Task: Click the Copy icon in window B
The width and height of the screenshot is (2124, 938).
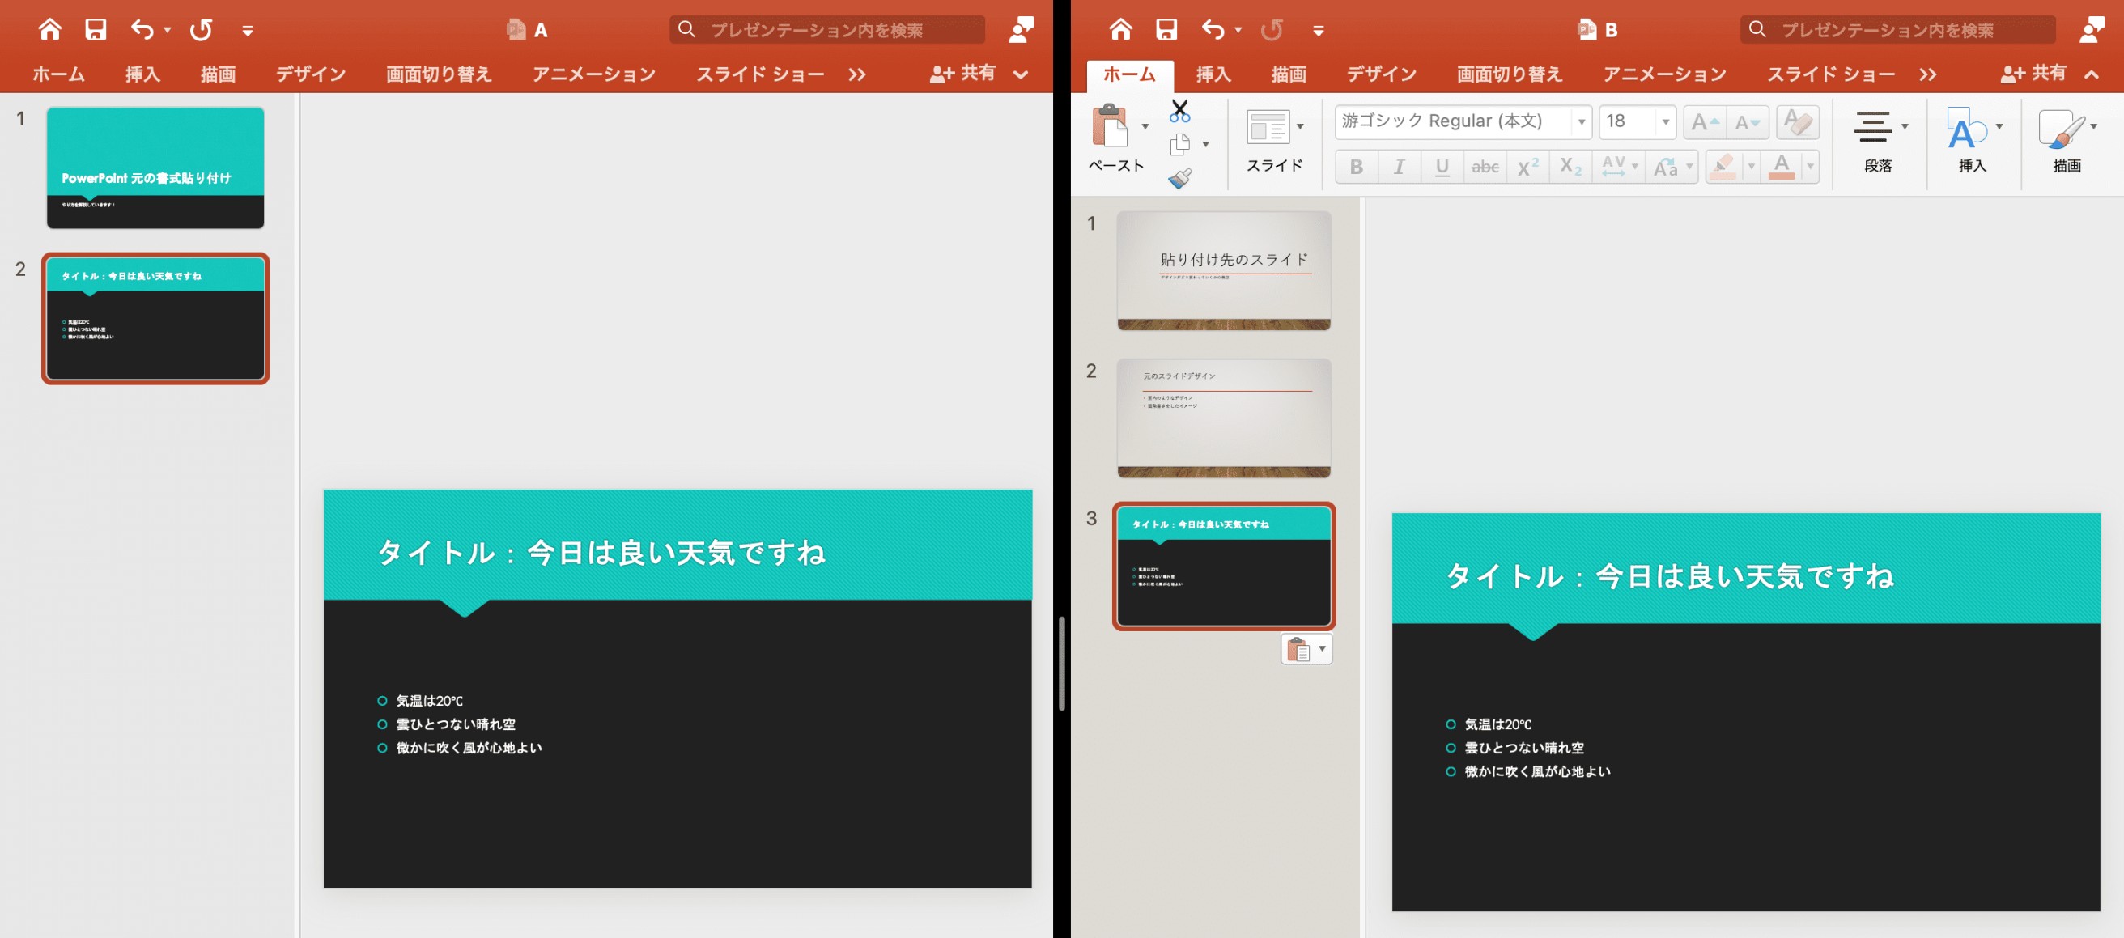Action: click(1180, 144)
